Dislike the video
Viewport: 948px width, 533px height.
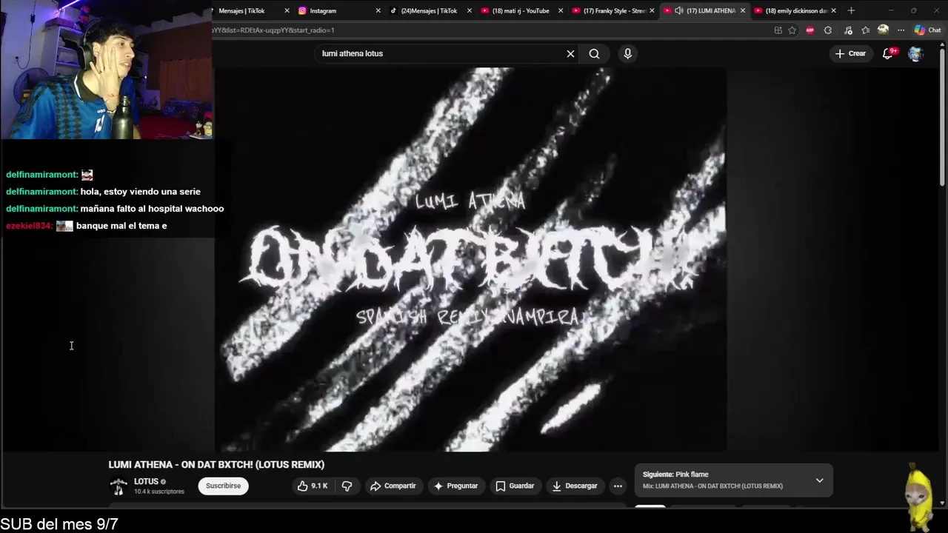point(346,486)
